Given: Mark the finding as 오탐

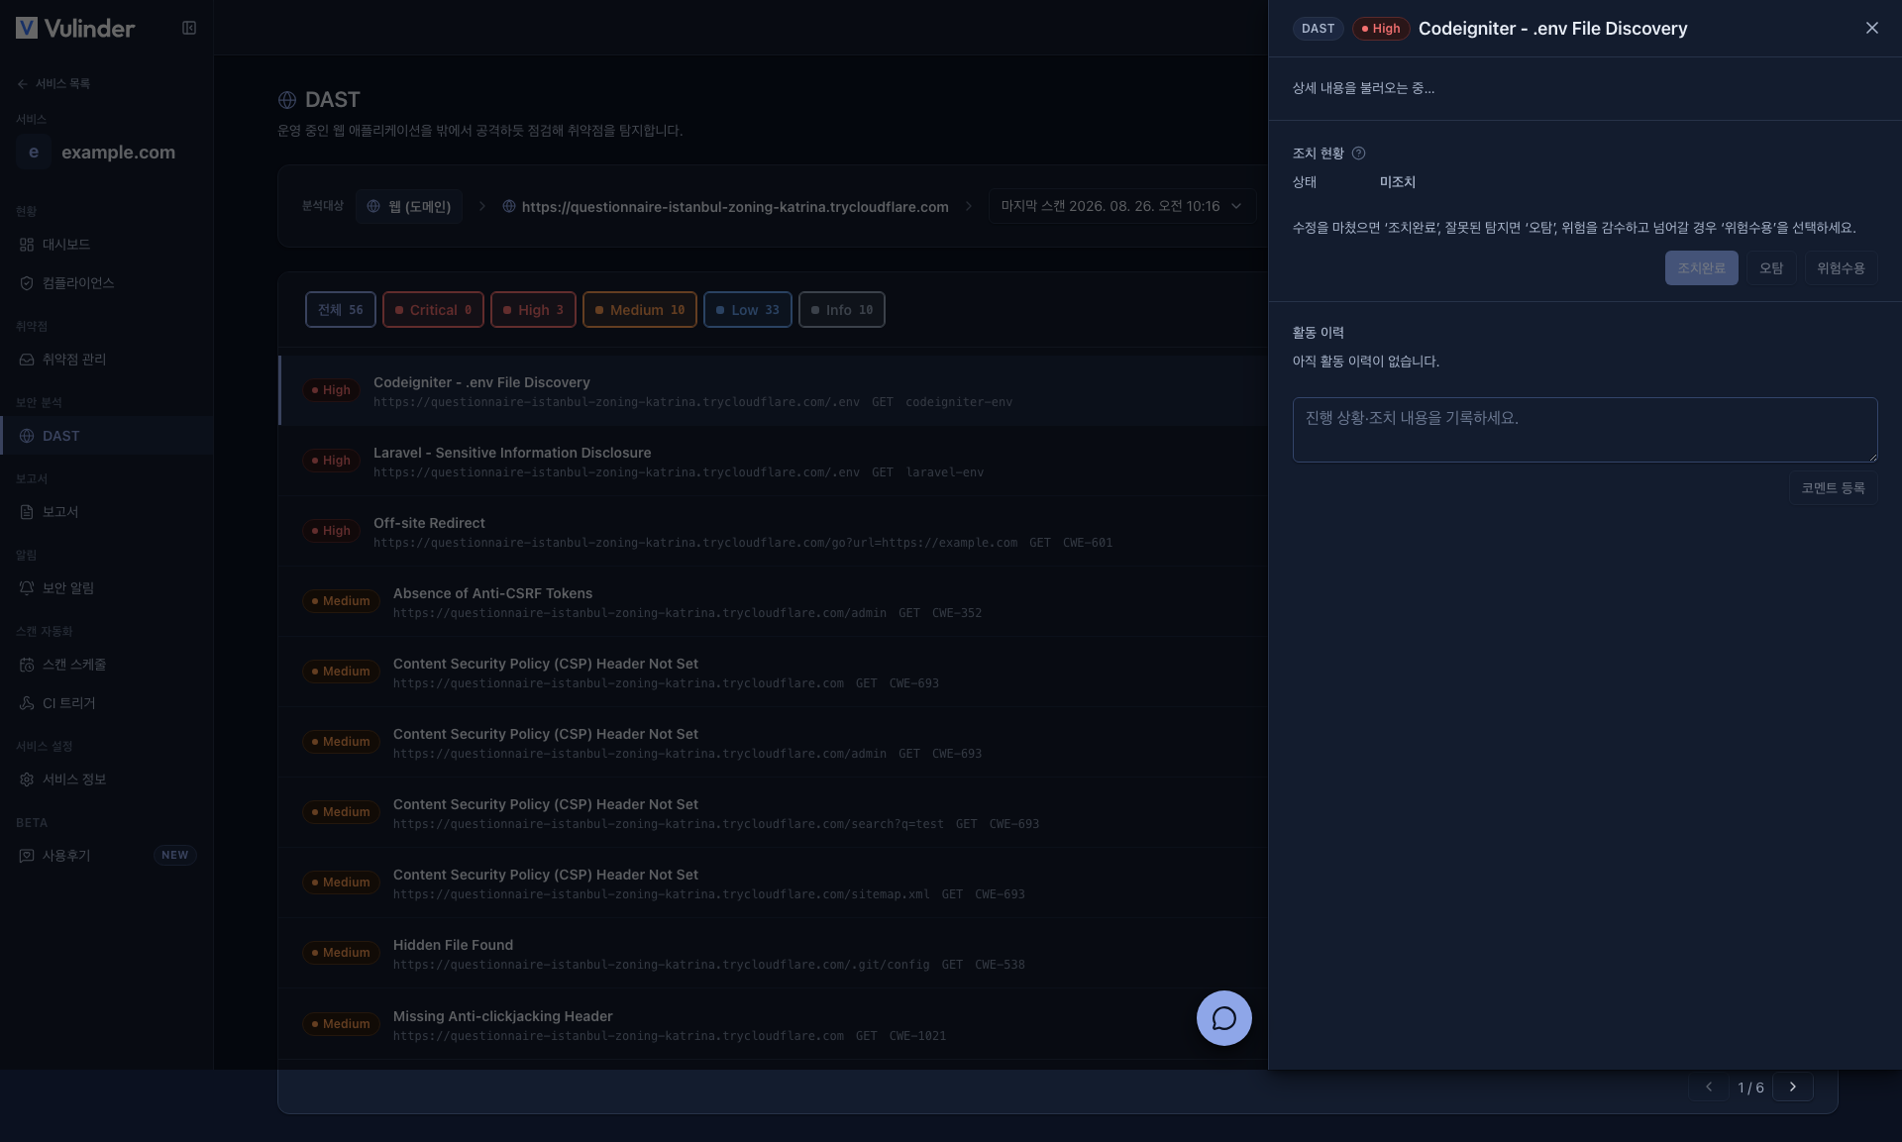Looking at the screenshot, I should pyautogui.click(x=1771, y=268).
